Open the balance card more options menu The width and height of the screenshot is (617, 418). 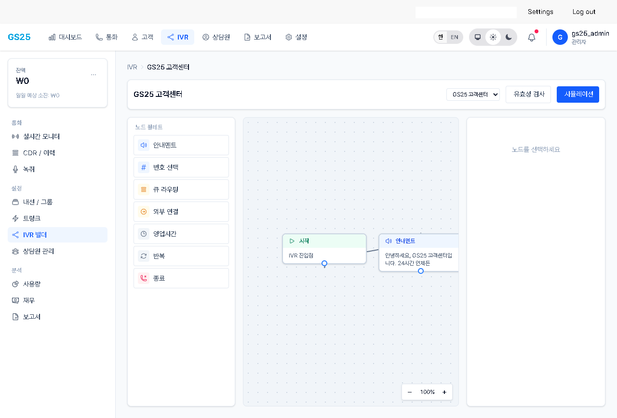coord(94,75)
